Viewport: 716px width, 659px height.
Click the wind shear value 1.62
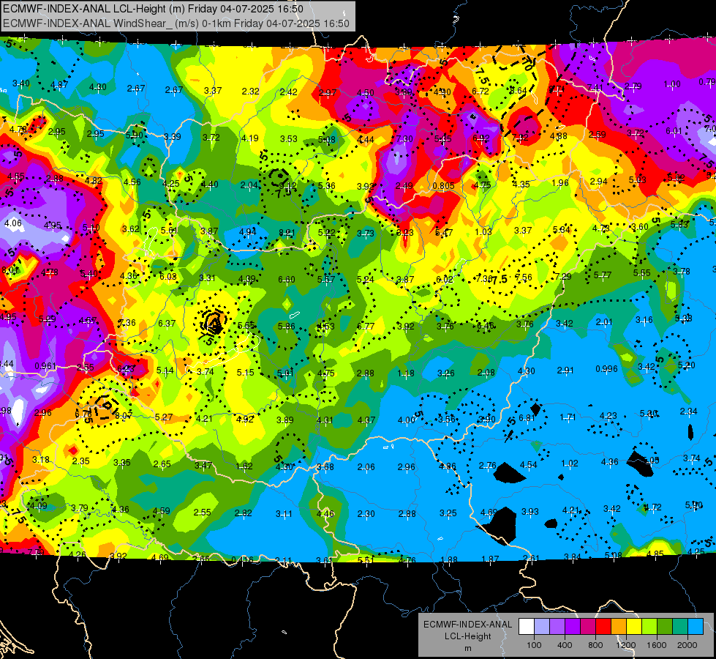(244, 466)
